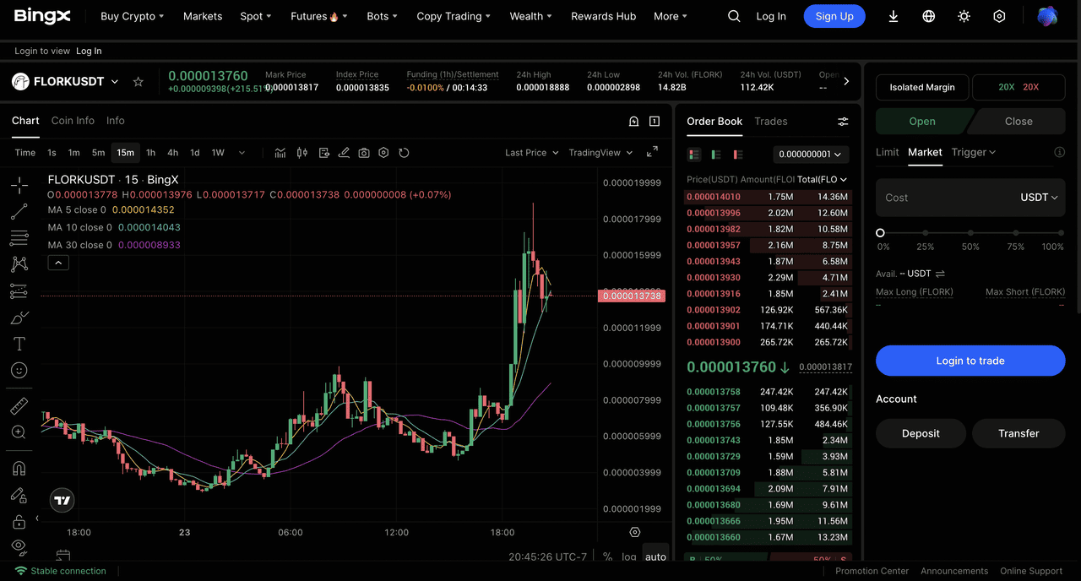Select the text annotation tool
The image size is (1081, 581).
tap(19, 344)
